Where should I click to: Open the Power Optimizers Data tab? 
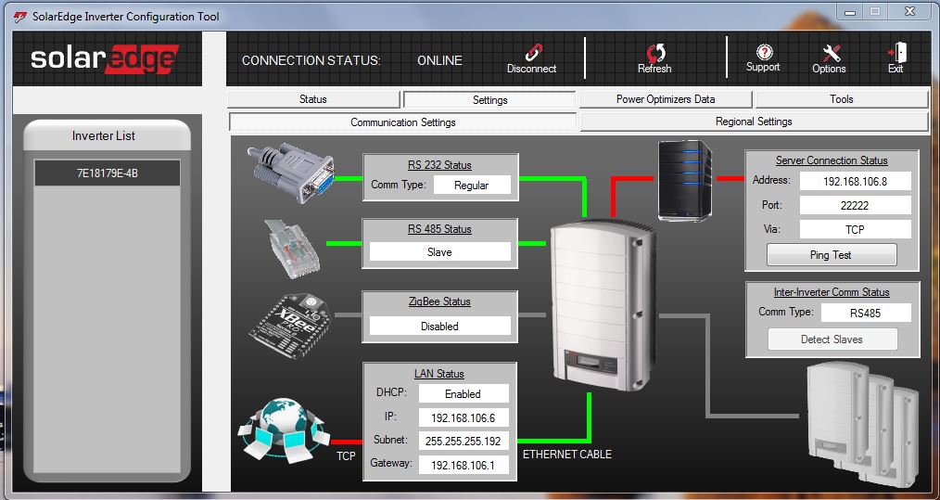[666, 99]
